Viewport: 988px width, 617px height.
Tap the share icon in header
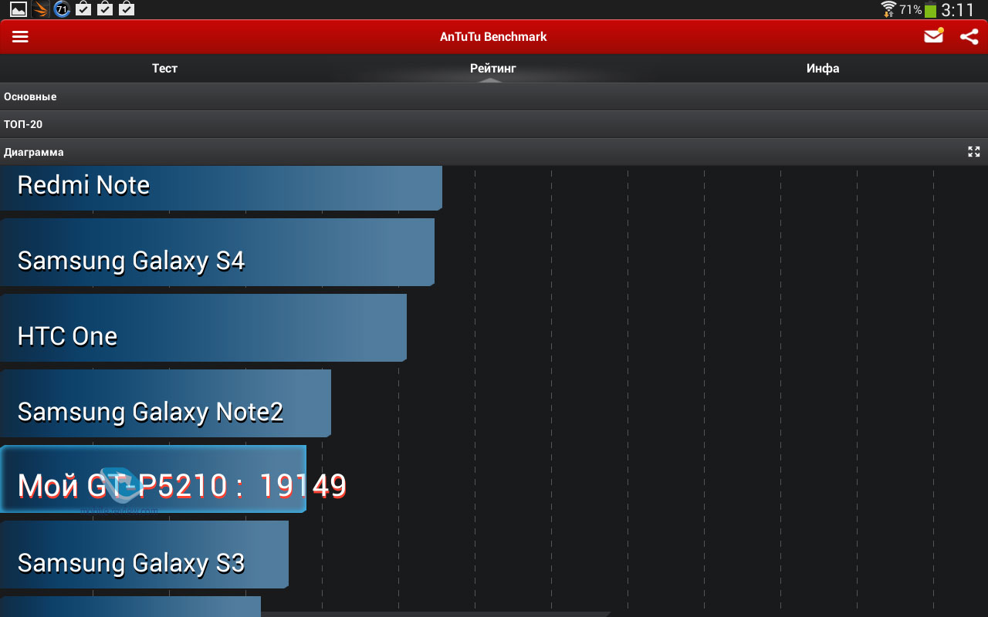point(969,36)
